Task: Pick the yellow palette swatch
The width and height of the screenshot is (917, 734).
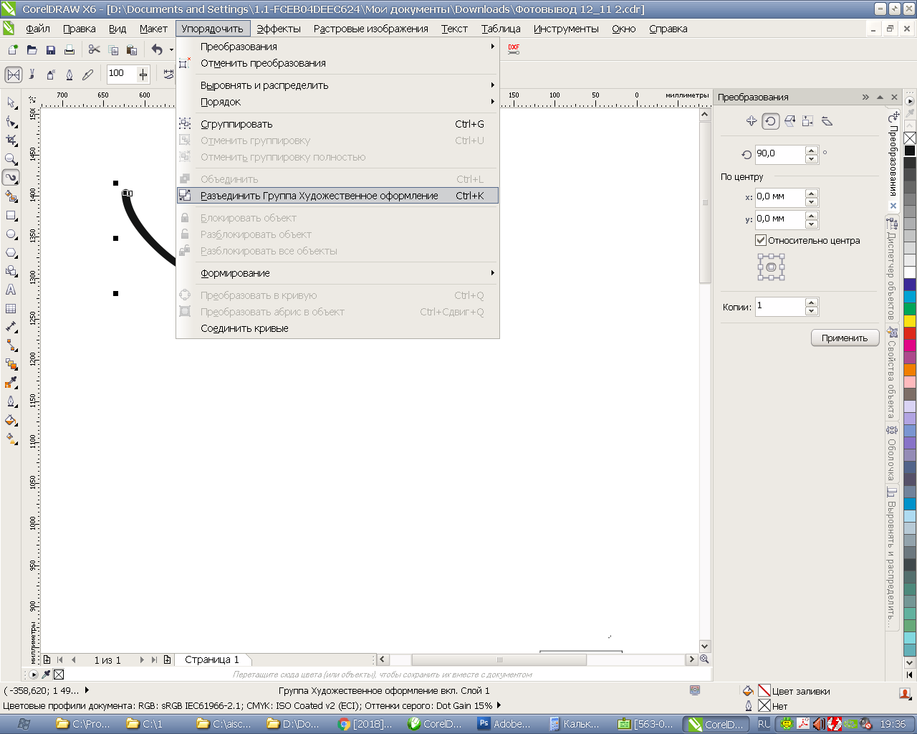Action: click(x=910, y=322)
